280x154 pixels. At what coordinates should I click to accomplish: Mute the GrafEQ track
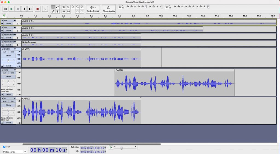point(4,52)
